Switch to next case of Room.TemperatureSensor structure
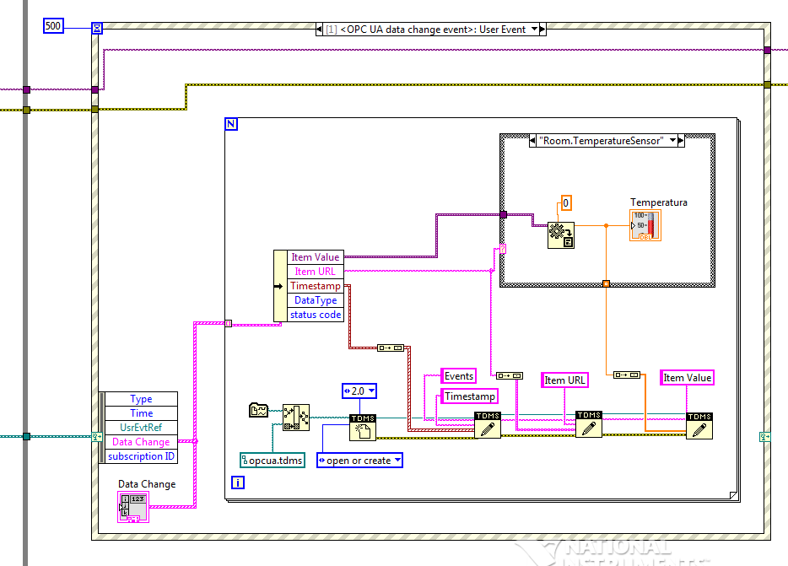 pyautogui.click(x=681, y=141)
